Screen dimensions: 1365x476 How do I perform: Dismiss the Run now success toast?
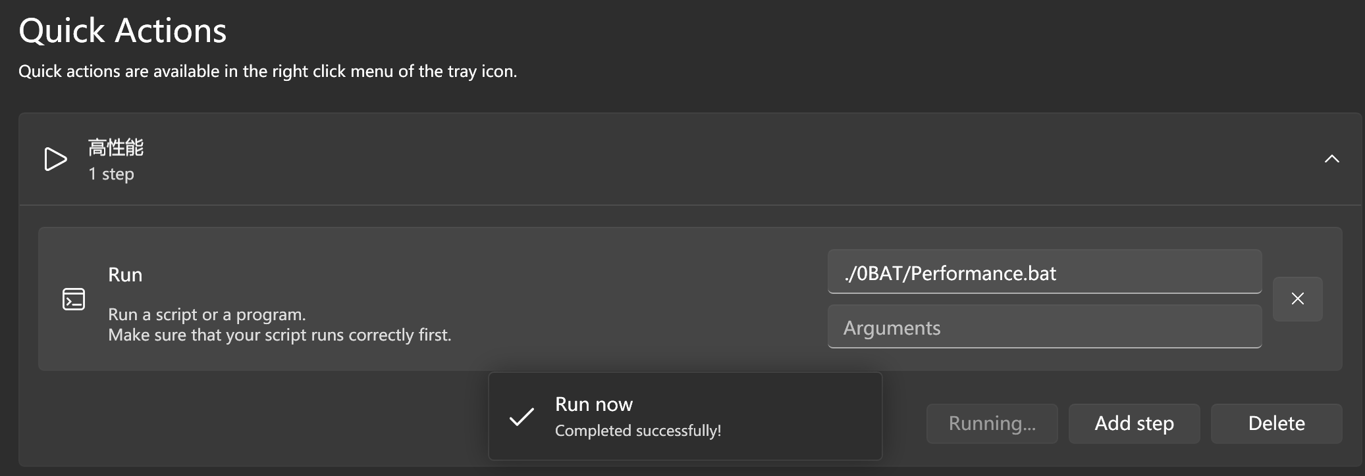pyautogui.click(x=685, y=416)
